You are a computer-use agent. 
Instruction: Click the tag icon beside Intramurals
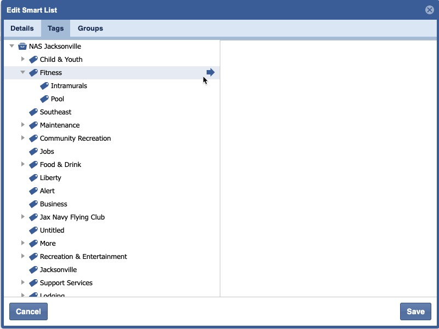44,86
